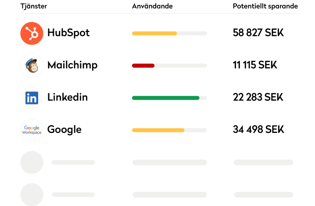Click the Användande column header
The image size is (315, 206).
click(152, 6)
